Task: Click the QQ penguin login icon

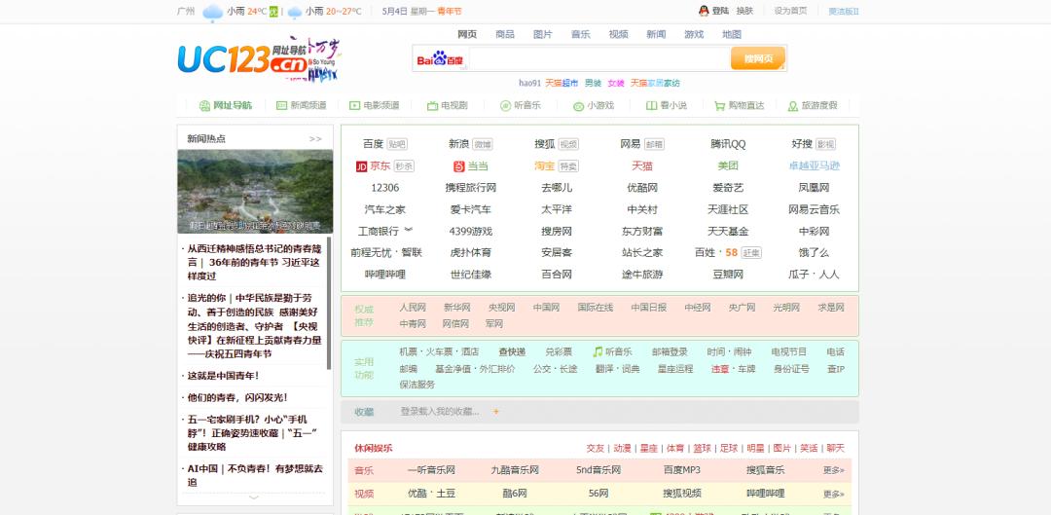Action: 704,11
